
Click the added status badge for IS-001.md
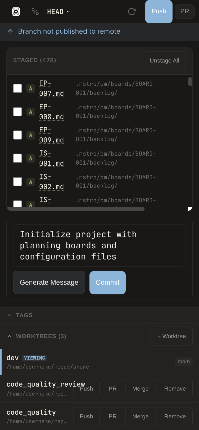(x=31, y=158)
